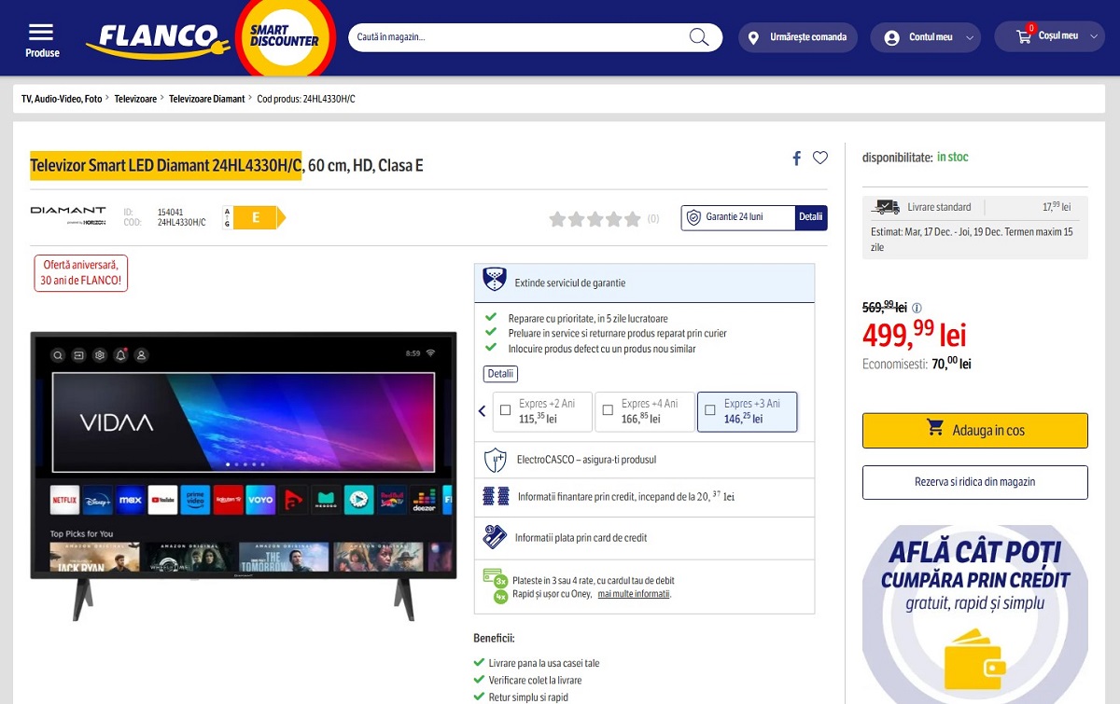Click the credit card payment icon
This screenshot has height=704, width=1120.
(x=495, y=537)
